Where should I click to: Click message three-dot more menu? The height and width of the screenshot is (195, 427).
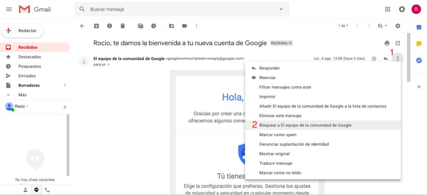[398, 58]
